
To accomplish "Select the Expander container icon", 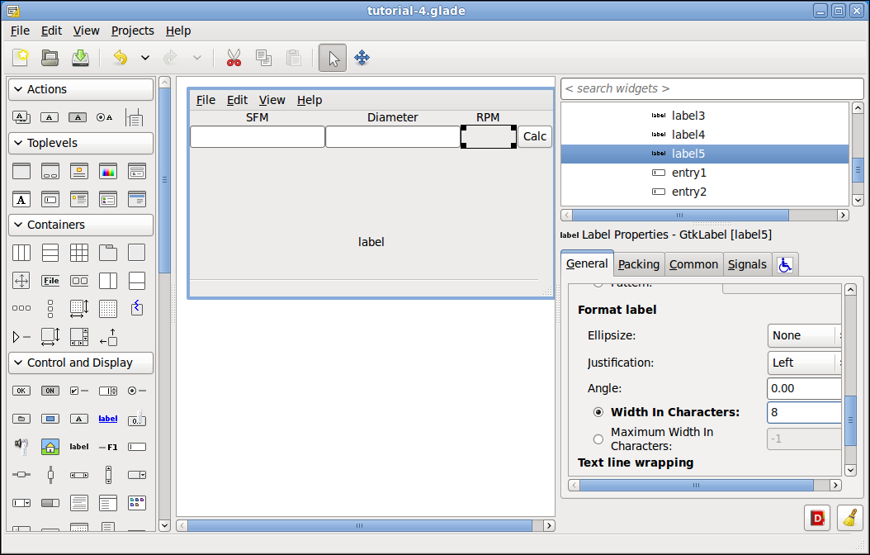I will click(x=21, y=336).
